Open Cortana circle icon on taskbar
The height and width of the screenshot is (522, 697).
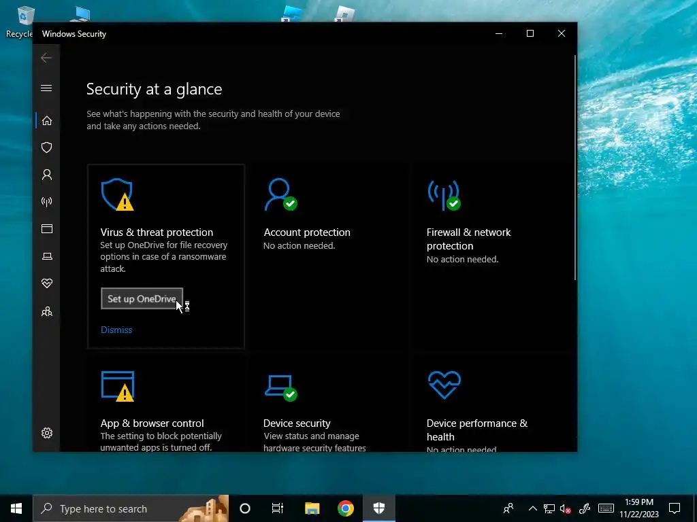point(245,508)
